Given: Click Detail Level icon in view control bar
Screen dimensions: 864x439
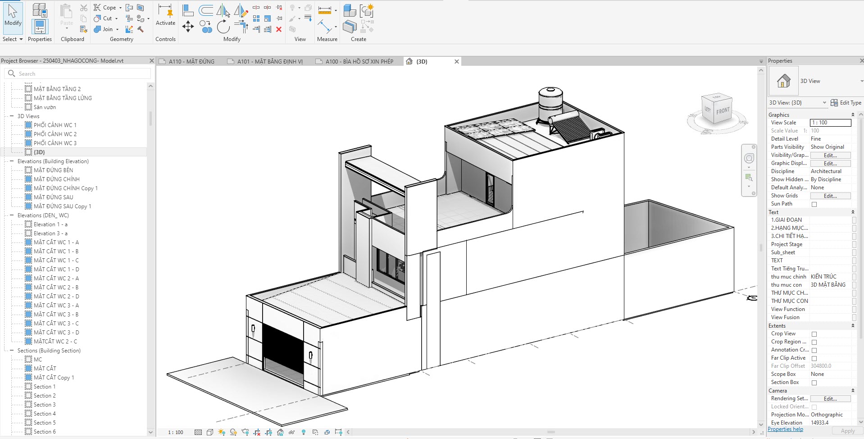Looking at the screenshot, I should 198,432.
